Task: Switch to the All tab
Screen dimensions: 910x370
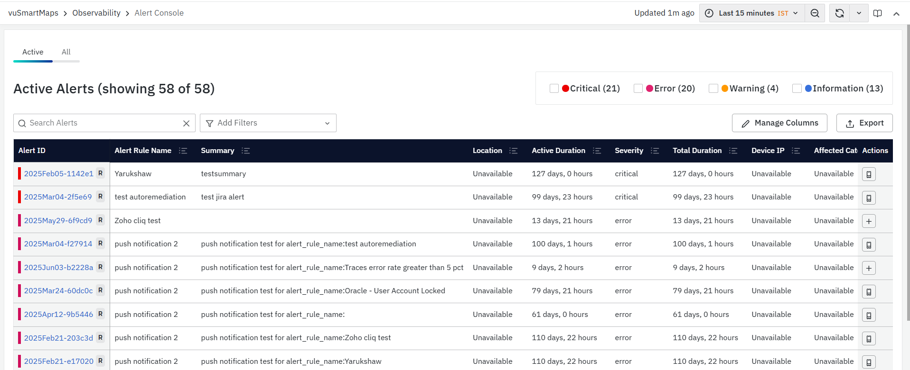Action: 66,52
